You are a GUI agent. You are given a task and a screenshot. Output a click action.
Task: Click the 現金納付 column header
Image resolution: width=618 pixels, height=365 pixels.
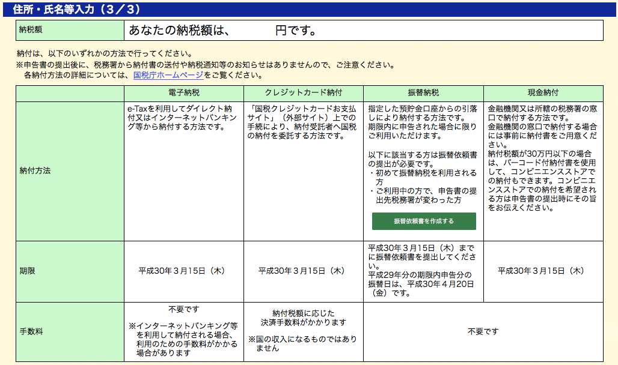click(x=543, y=93)
